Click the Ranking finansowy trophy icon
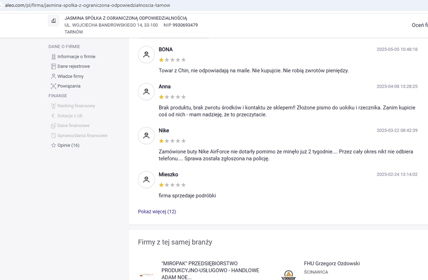The width and height of the screenshot is (428, 280). [53, 106]
